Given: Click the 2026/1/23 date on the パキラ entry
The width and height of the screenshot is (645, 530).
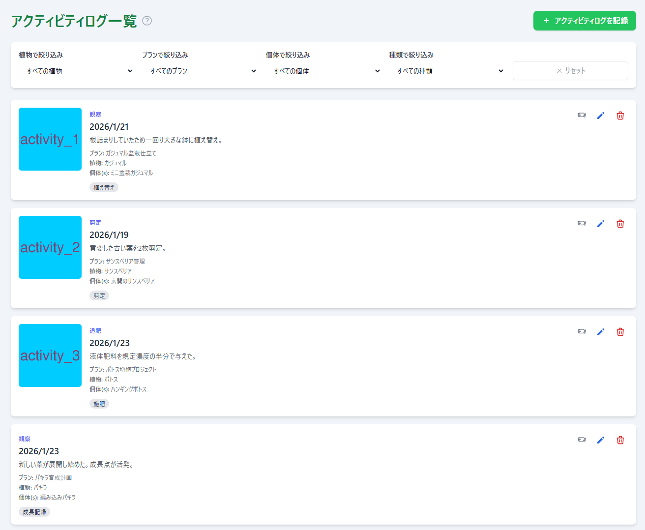Looking at the screenshot, I should point(39,451).
